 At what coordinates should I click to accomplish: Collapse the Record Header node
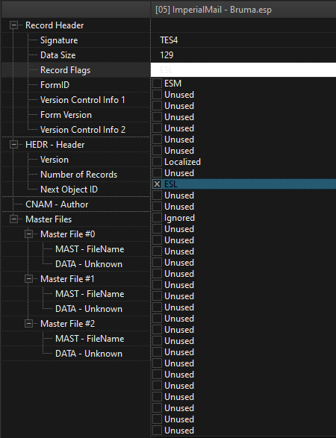click(x=13, y=25)
